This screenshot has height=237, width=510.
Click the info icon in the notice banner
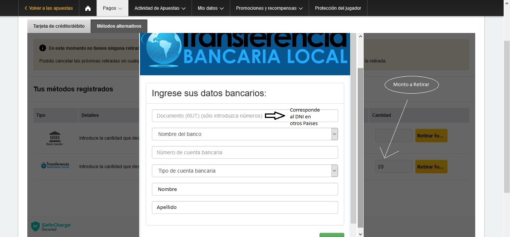tap(43, 48)
